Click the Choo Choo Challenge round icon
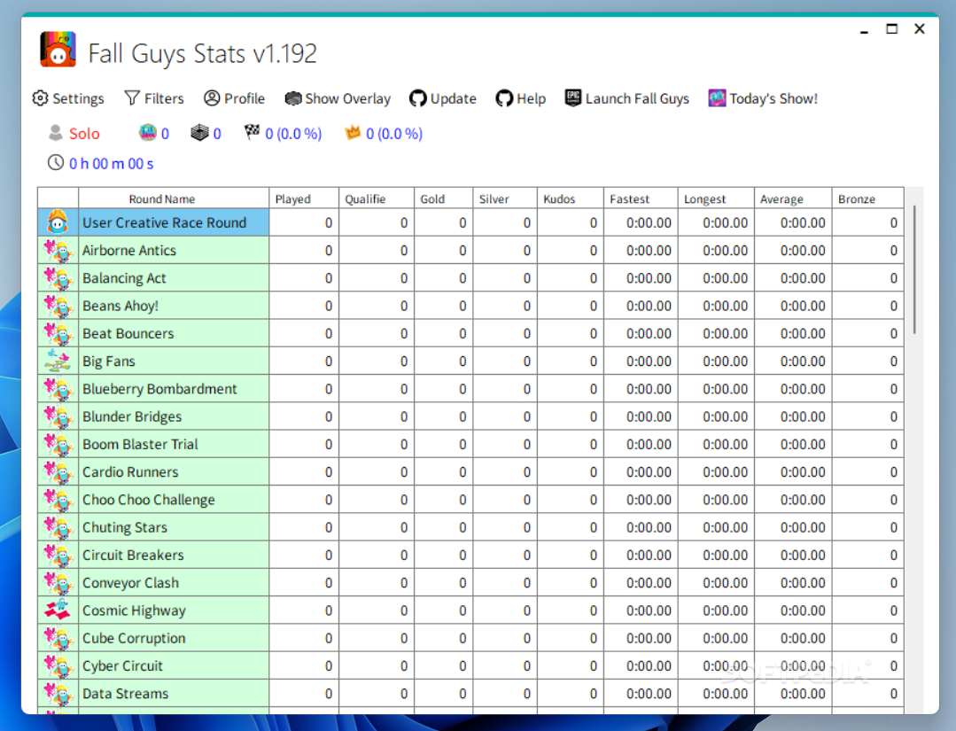 [58, 500]
